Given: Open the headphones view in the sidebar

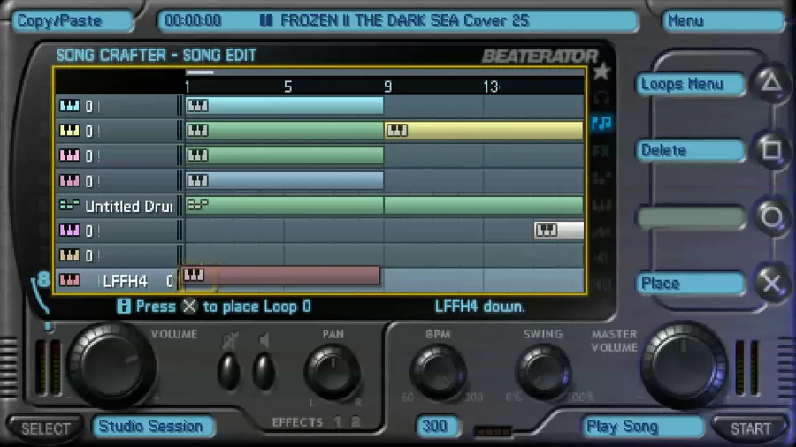Looking at the screenshot, I should (601, 97).
